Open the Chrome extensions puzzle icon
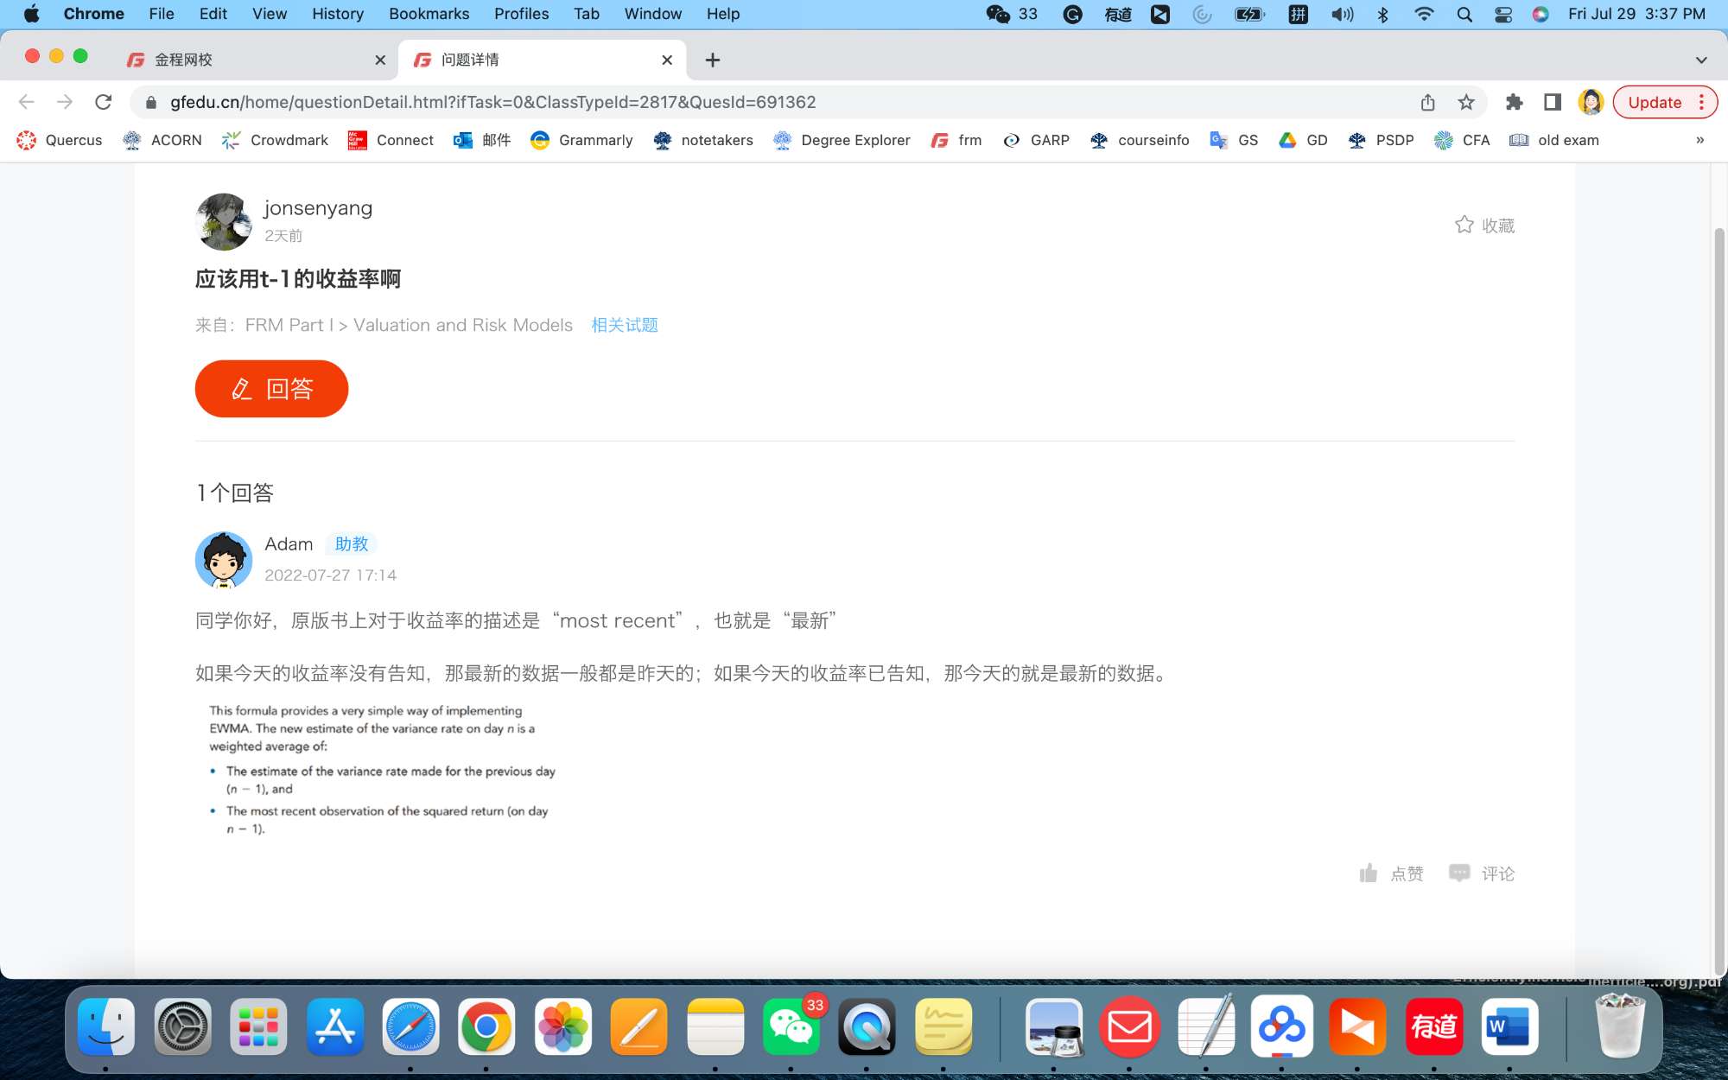The height and width of the screenshot is (1080, 1728). click(1514, 102)
